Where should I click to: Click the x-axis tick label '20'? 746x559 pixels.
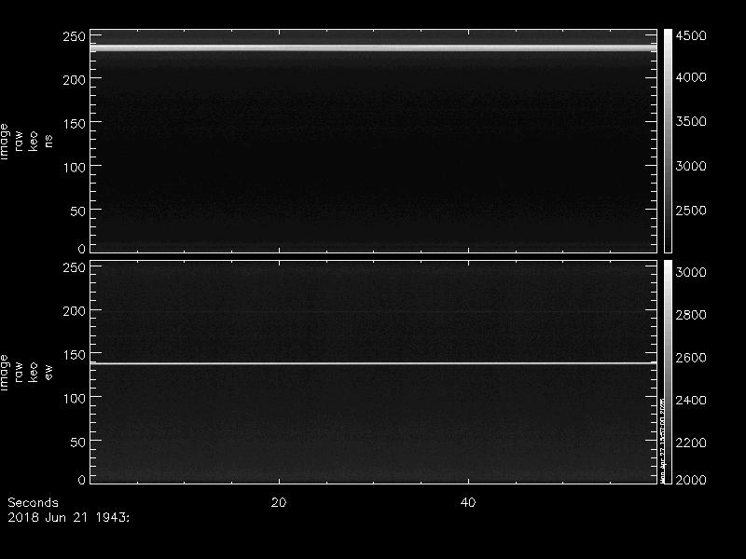tap(279, 502)
